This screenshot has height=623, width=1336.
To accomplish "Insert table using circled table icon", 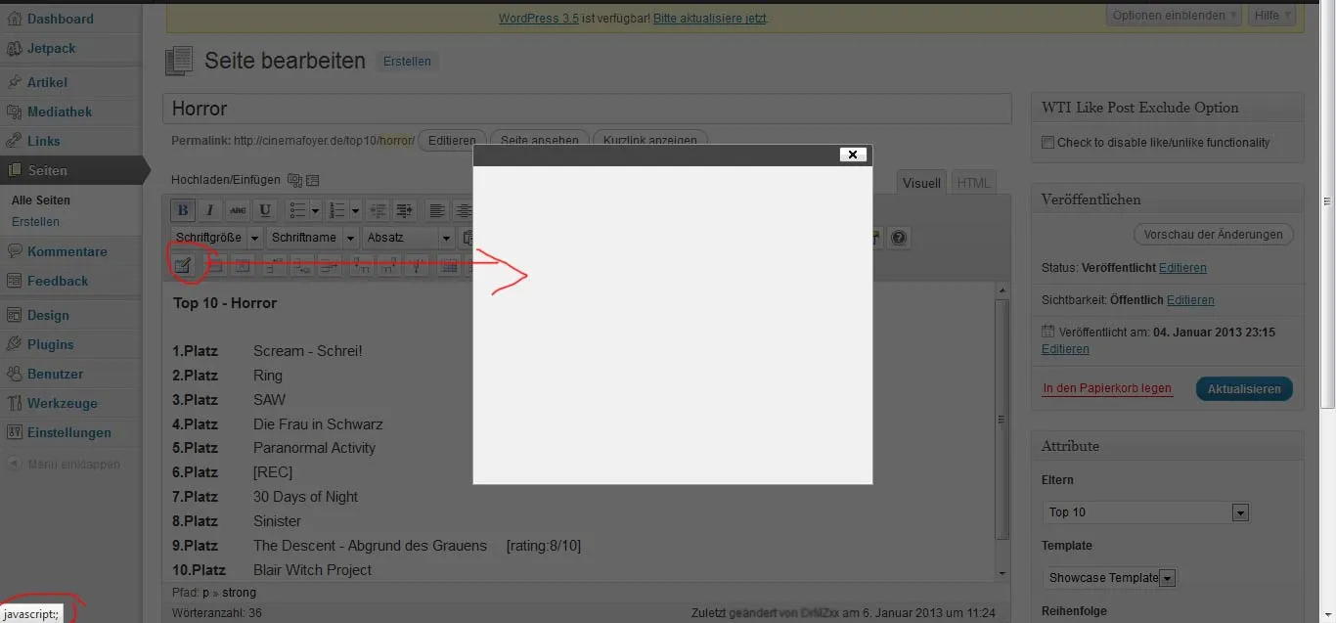I will 183,264.
